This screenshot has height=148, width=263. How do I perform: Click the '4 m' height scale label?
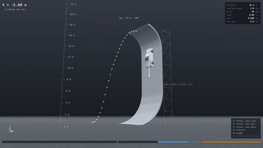point(67,102)
